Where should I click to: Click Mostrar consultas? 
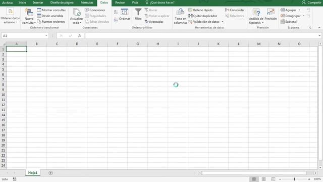point(51,10)
